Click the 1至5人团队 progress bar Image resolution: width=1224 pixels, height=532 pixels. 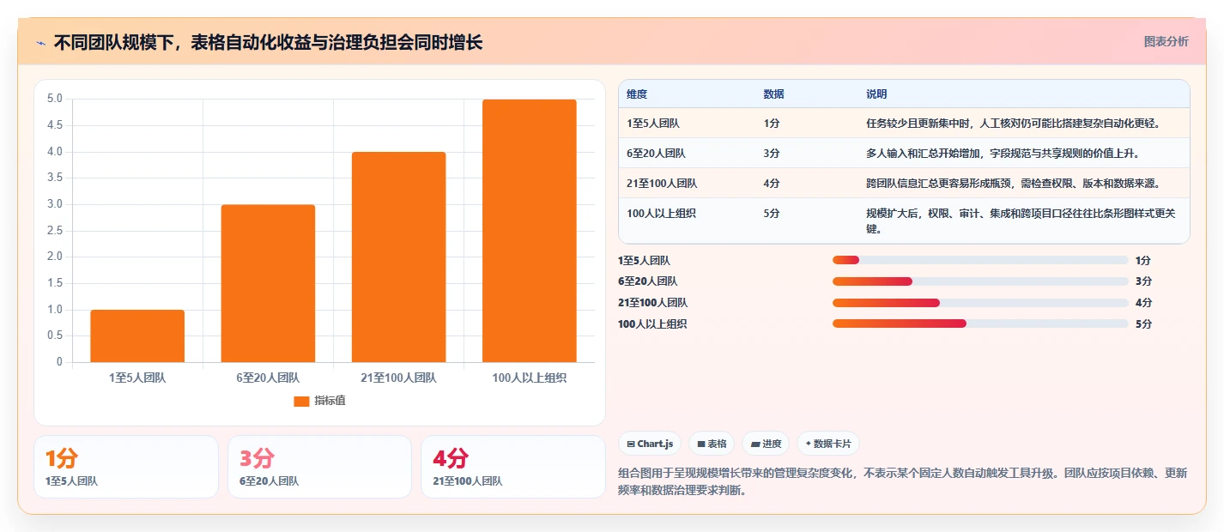point(980,260)
